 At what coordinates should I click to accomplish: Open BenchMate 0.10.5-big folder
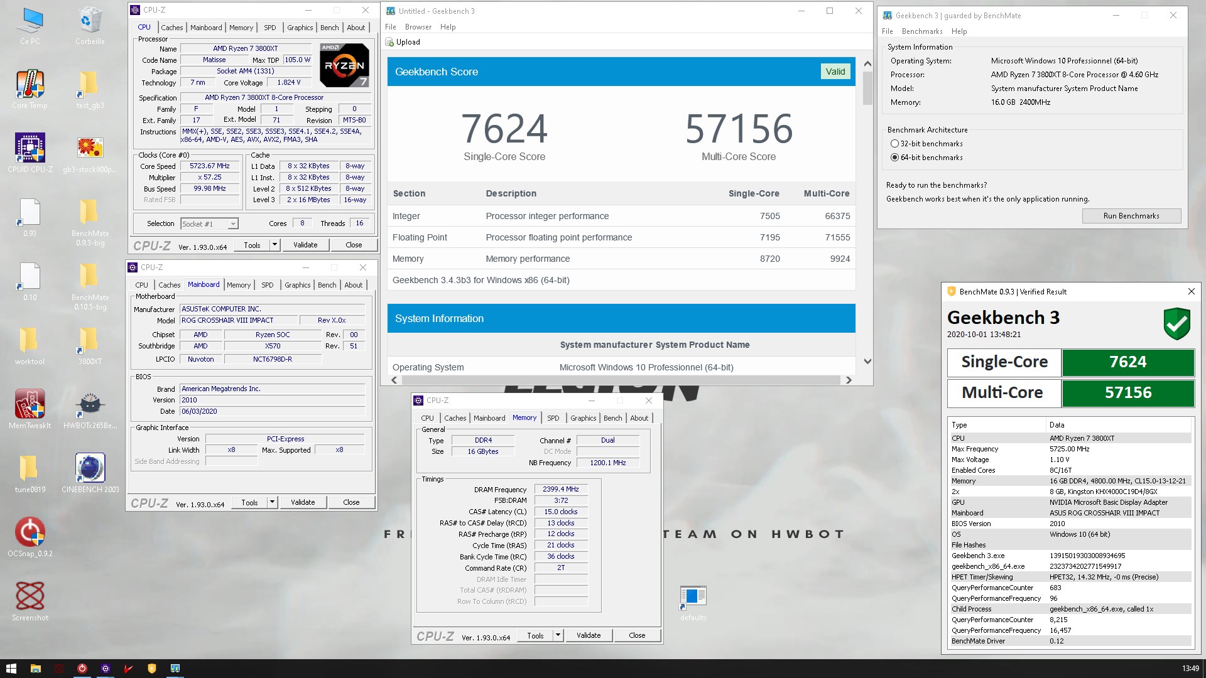pyautogui.click(x=90, y=286)
